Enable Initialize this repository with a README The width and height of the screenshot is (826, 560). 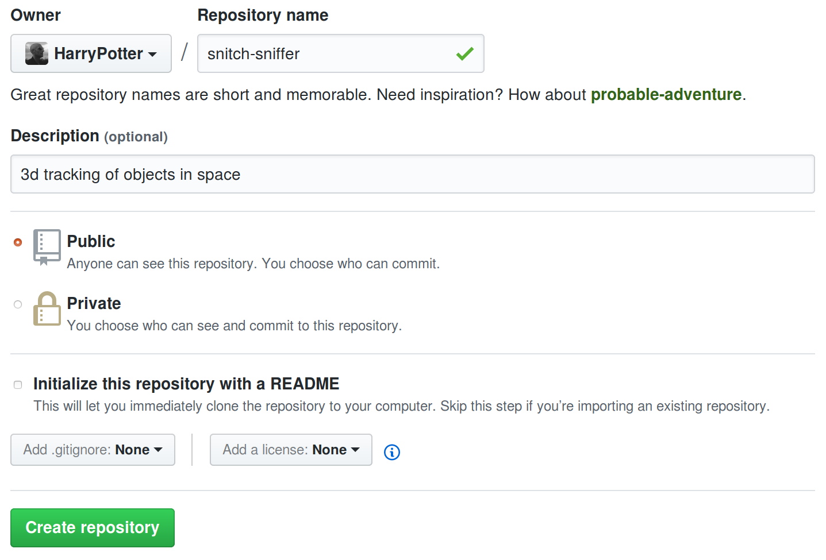click(18, 385)
